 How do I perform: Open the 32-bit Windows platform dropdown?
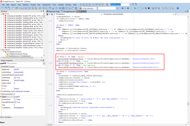96,8
